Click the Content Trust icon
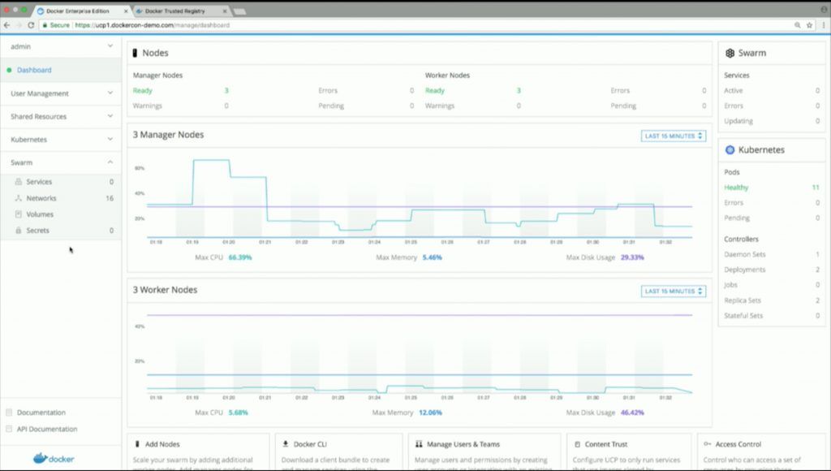Viewport: 831px width, 471px height. pyautogui.click(x=577, y=444)
